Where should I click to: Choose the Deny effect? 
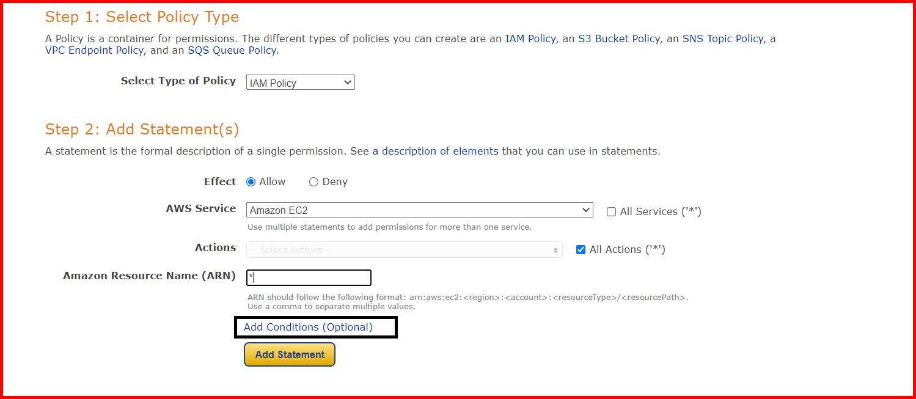[313, 181]
